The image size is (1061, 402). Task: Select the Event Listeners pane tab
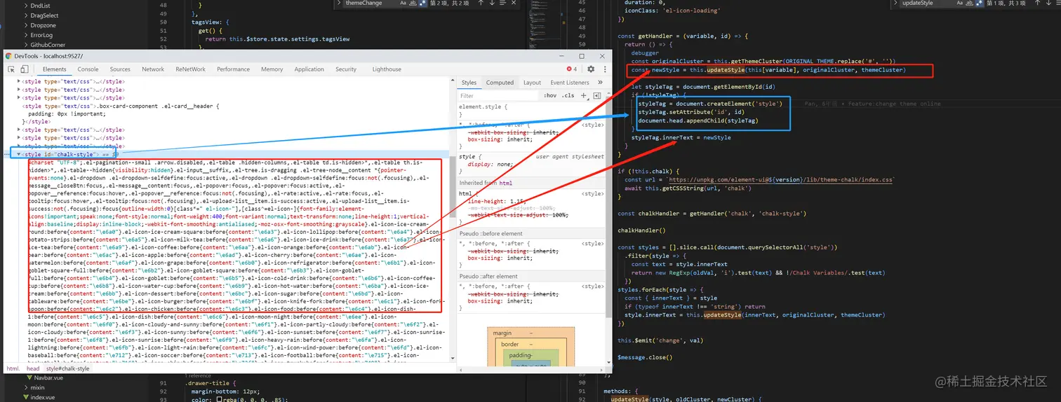(570, 83)
